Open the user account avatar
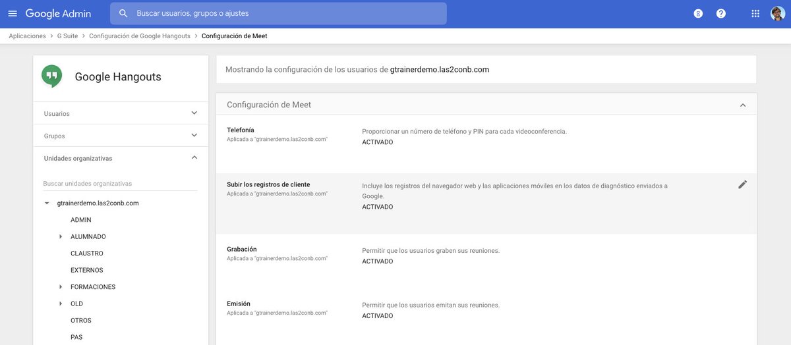 [778, 13]
